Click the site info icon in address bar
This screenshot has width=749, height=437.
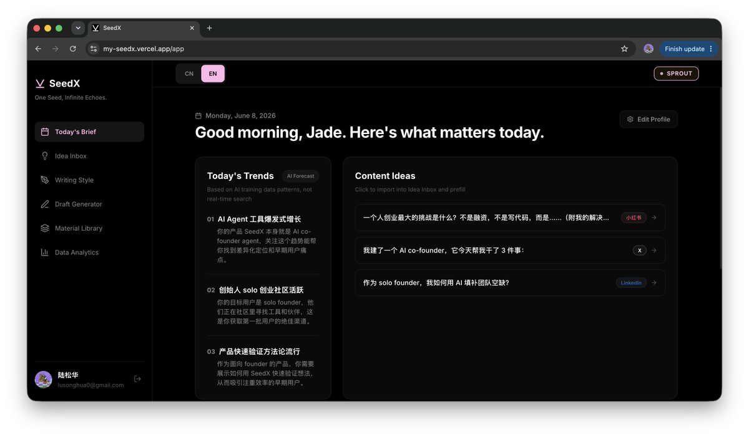[94, 49]
